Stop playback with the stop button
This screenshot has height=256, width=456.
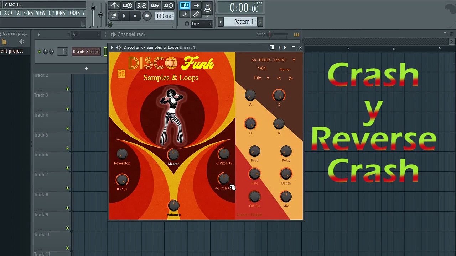tap(135, 16)
